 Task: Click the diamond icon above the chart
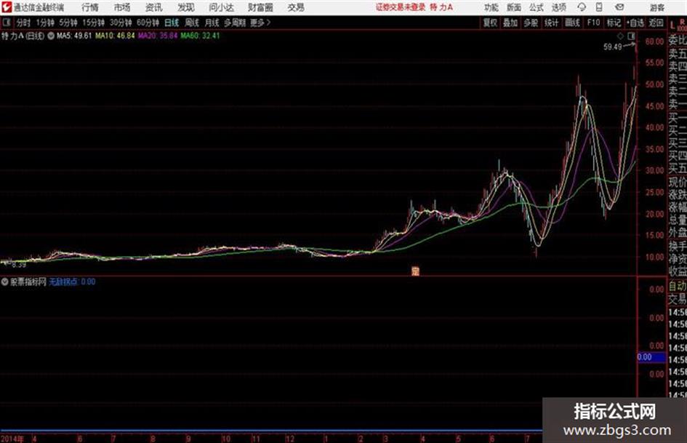(x=620, y=36)
